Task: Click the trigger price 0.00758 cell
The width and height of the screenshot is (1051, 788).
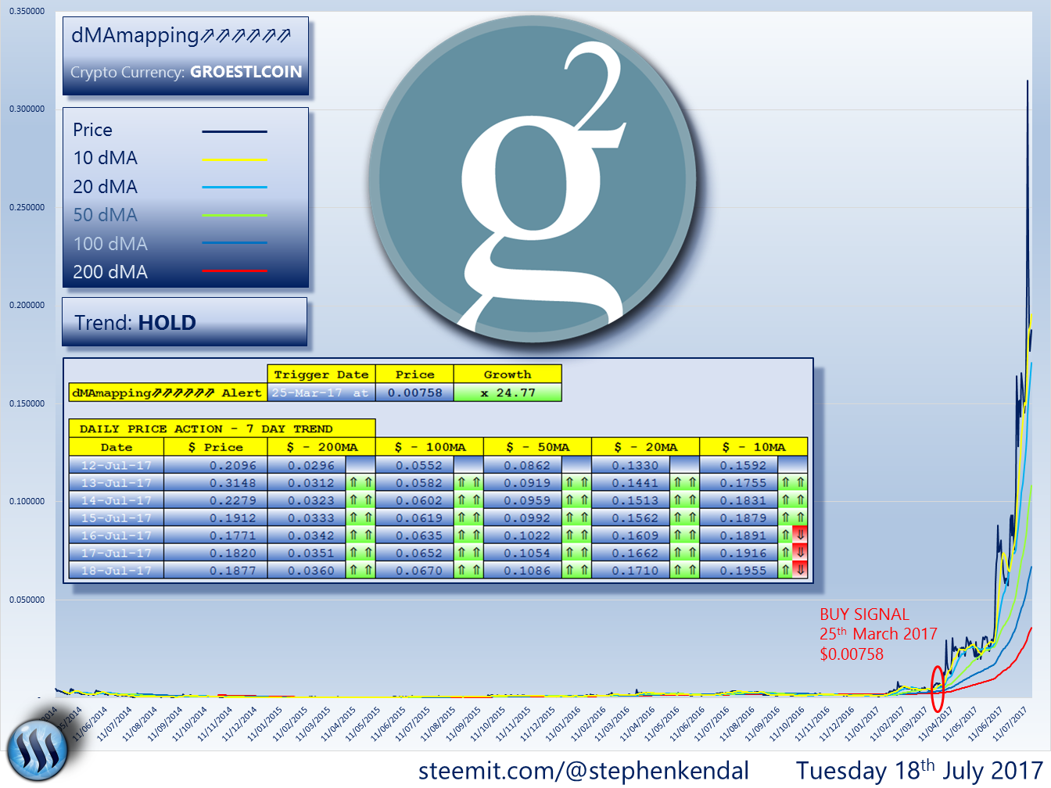Action: point(414,392)
